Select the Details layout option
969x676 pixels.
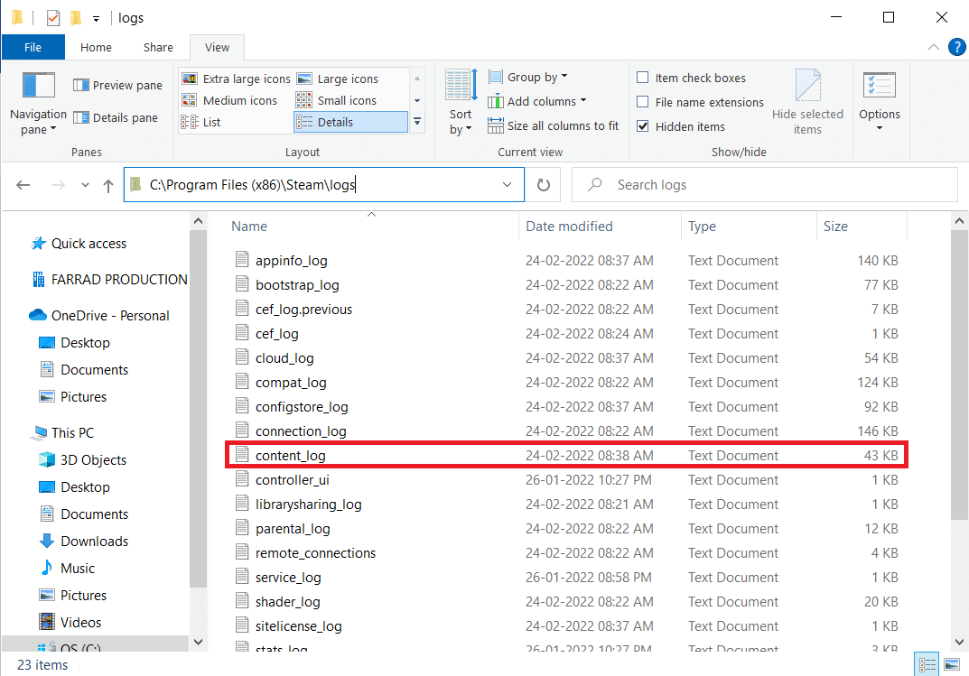pyautogui.click(x=350, y=122)
